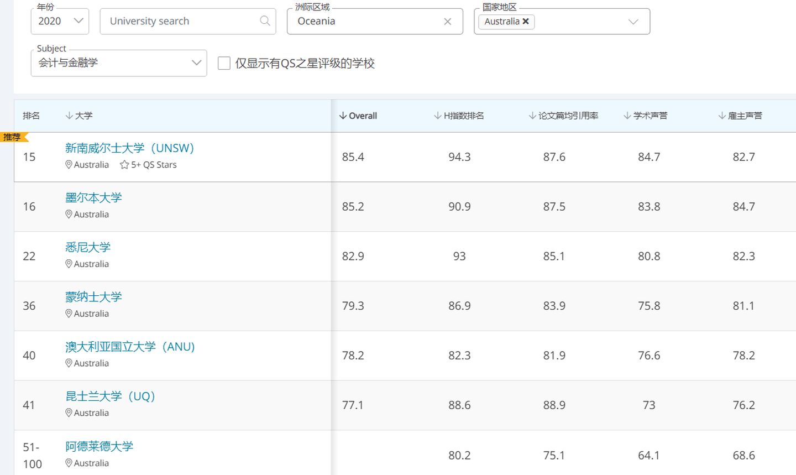Click 5+ QS Stars label text
Image resolution: width=796 pixels, height=475 pixels.
[x=154, y=165]
